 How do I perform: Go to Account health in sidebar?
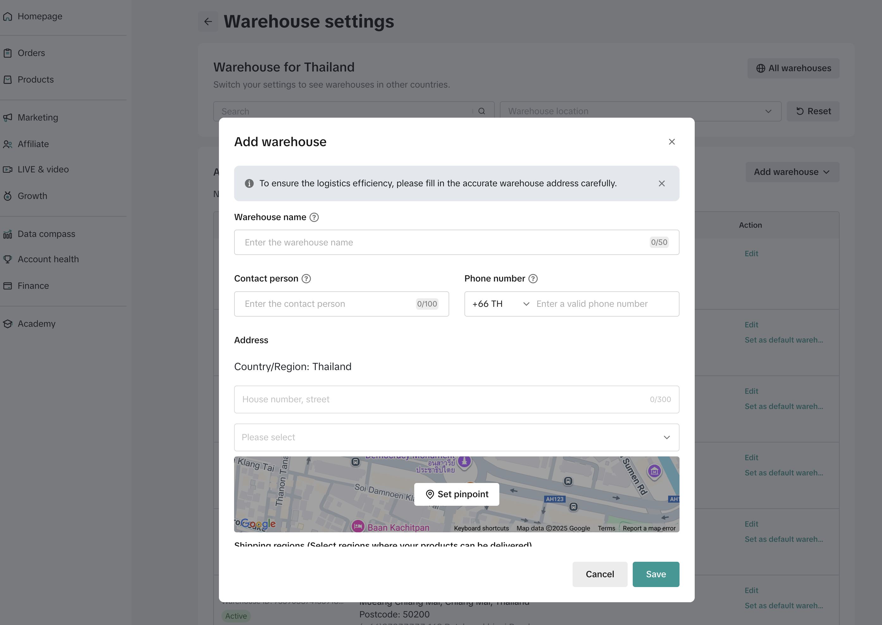point(48,259)
